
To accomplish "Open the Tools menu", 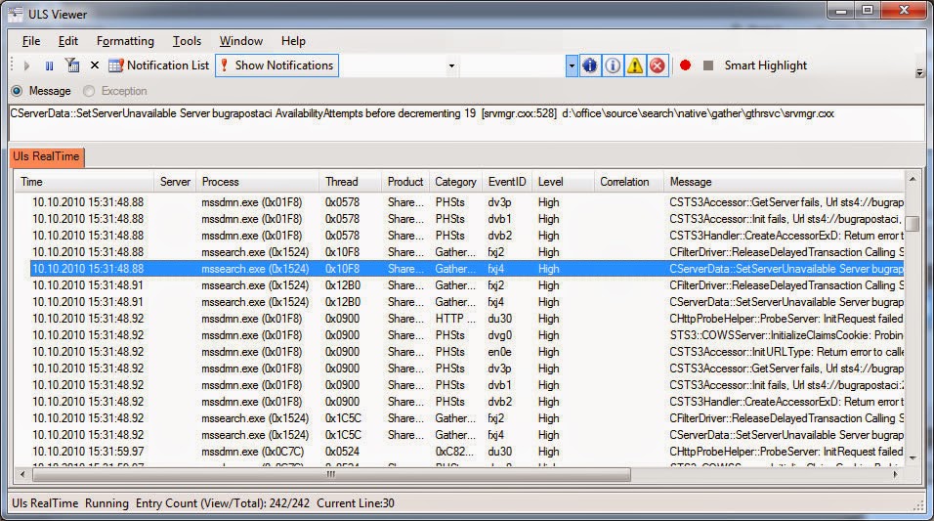I will click(x=187, y=40).
